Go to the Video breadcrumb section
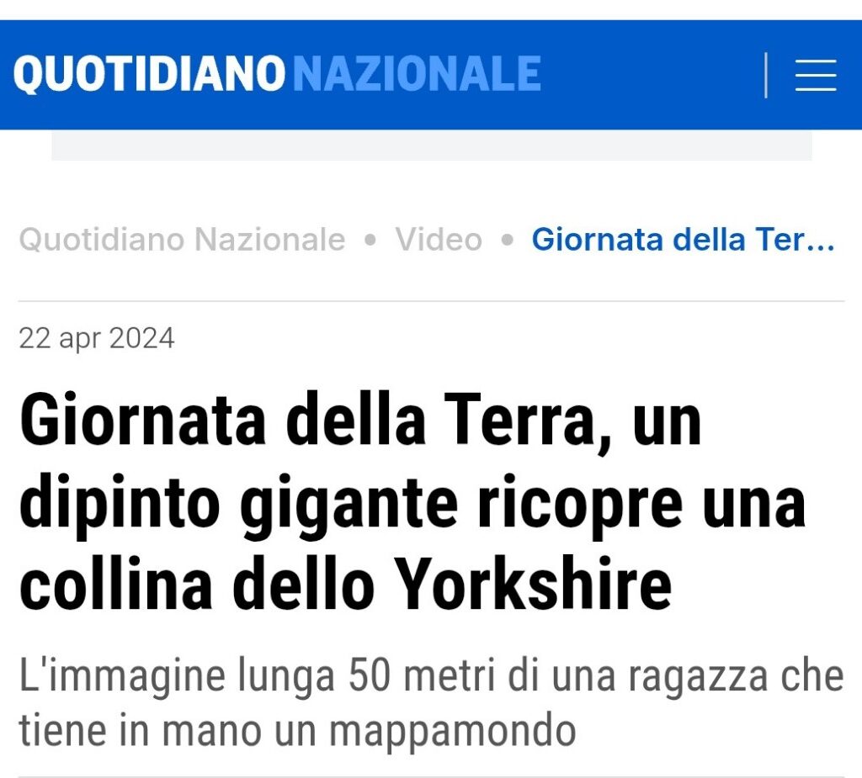The height and width of the screenshot is (778, 862). click(439, 240)
